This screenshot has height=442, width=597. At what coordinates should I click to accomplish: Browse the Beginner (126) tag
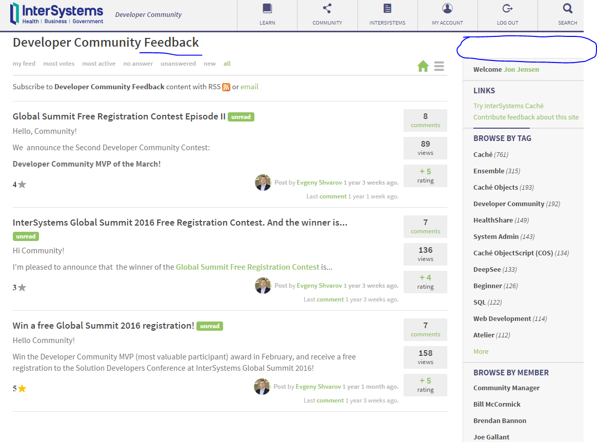click(495, 286)
